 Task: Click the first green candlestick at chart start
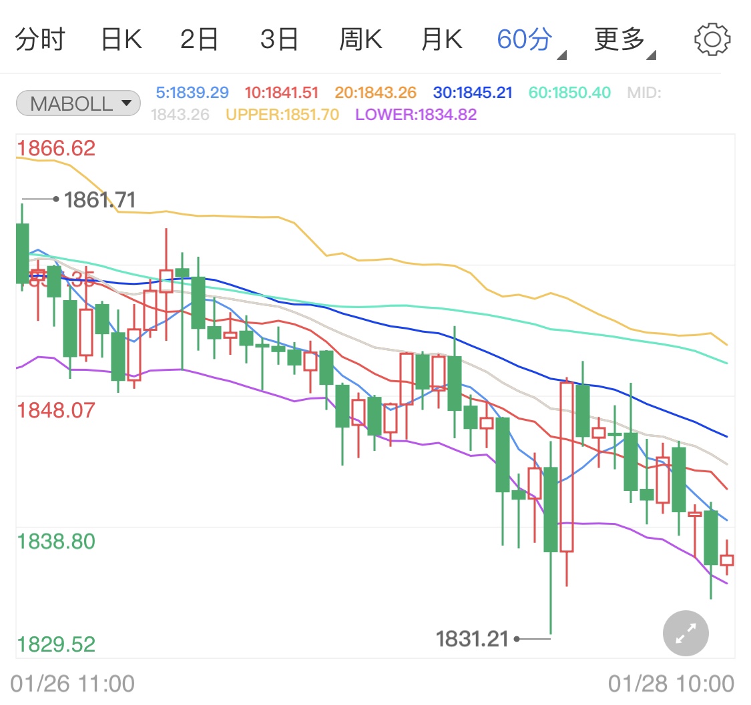pyautogui.click(x=22, y=253)
